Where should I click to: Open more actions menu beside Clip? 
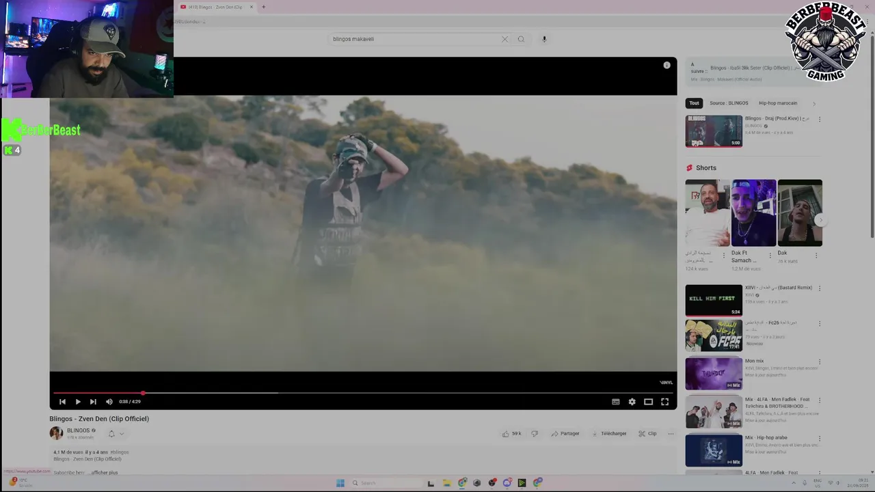coord(671,433)
